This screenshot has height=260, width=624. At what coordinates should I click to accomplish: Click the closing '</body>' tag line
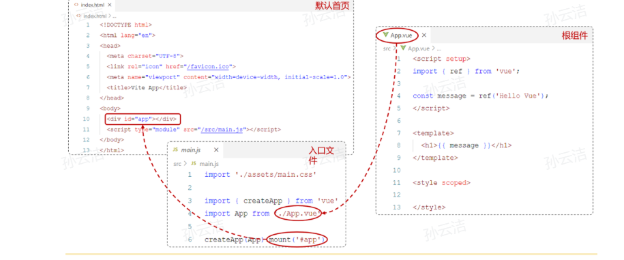click(112, 140)
